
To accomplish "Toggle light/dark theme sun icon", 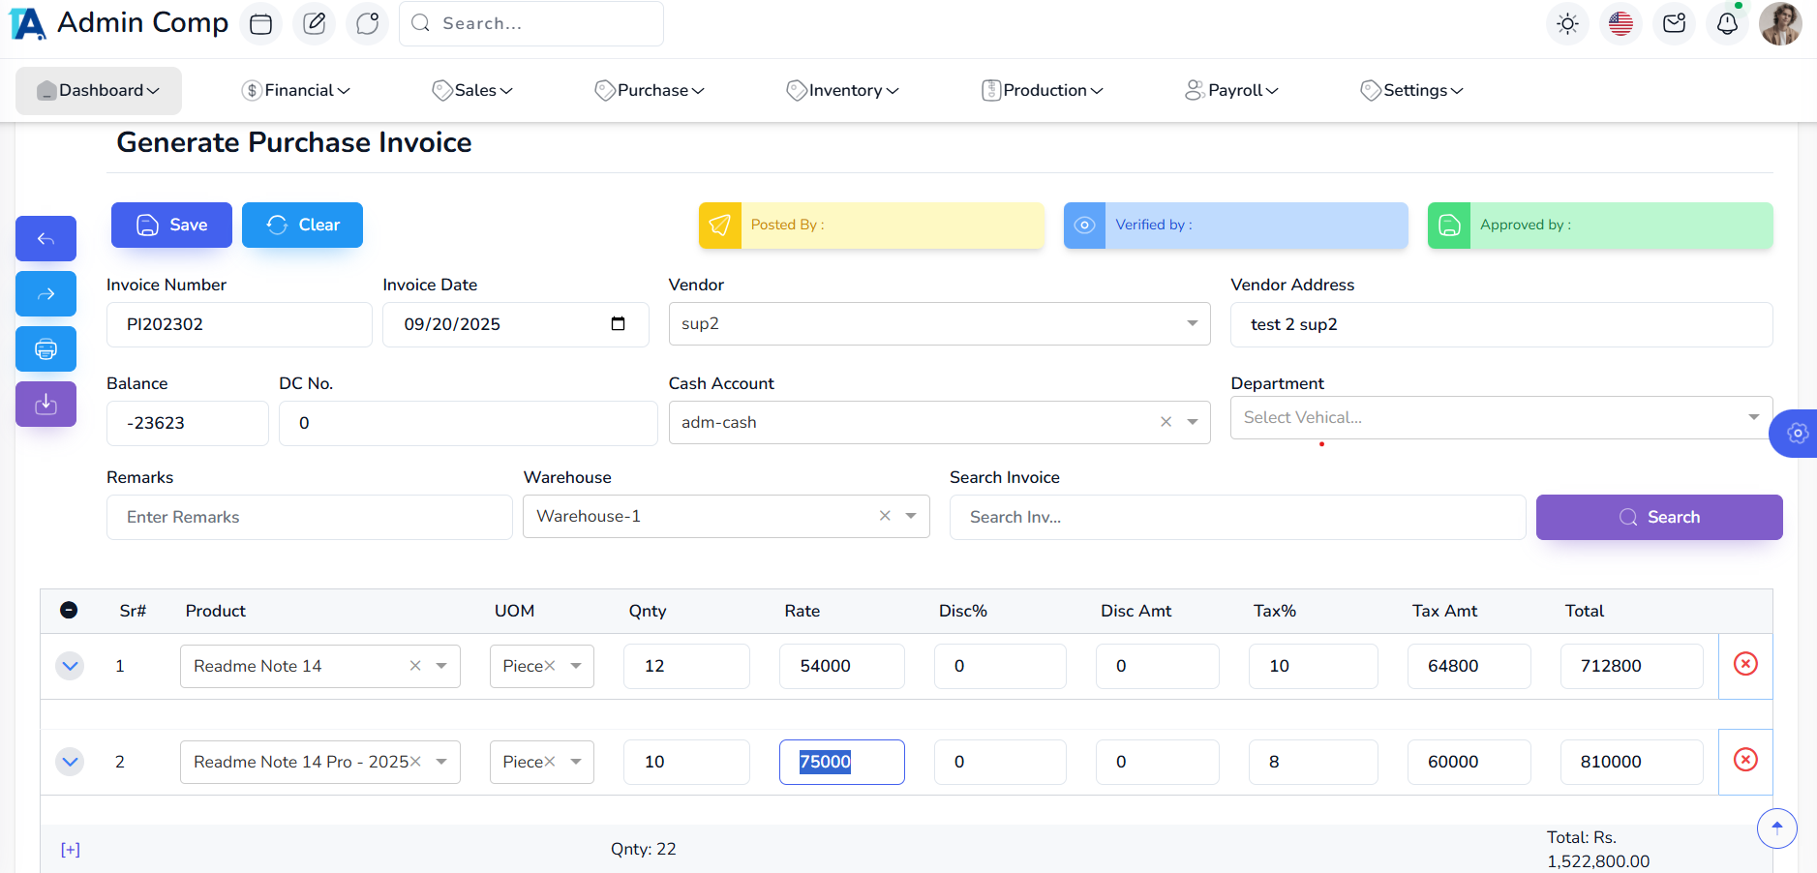I will click(1567, 24).
